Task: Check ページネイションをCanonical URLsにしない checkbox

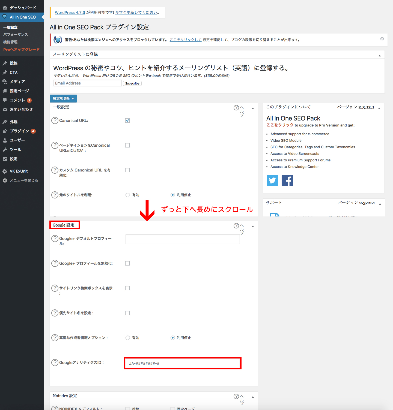Action: pos(127,145)
